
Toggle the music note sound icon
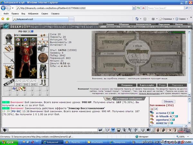[135, 130]
